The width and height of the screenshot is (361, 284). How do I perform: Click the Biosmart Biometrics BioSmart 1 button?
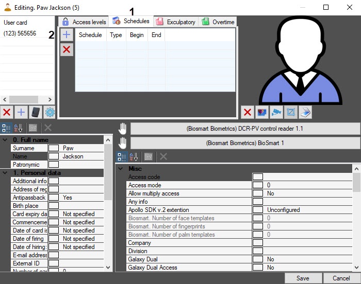(245, 143)
